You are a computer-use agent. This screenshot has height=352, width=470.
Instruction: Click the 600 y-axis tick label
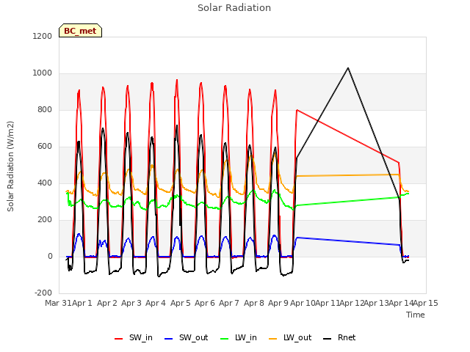coord(45,147)
